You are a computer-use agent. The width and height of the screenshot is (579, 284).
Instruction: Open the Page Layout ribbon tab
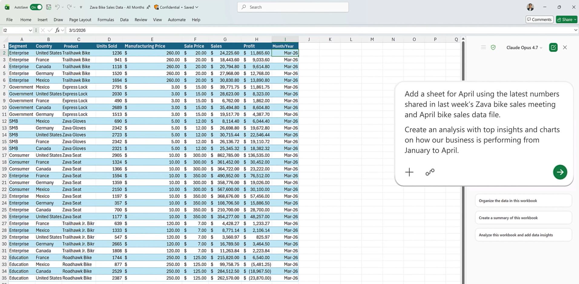tap(80, 20)
